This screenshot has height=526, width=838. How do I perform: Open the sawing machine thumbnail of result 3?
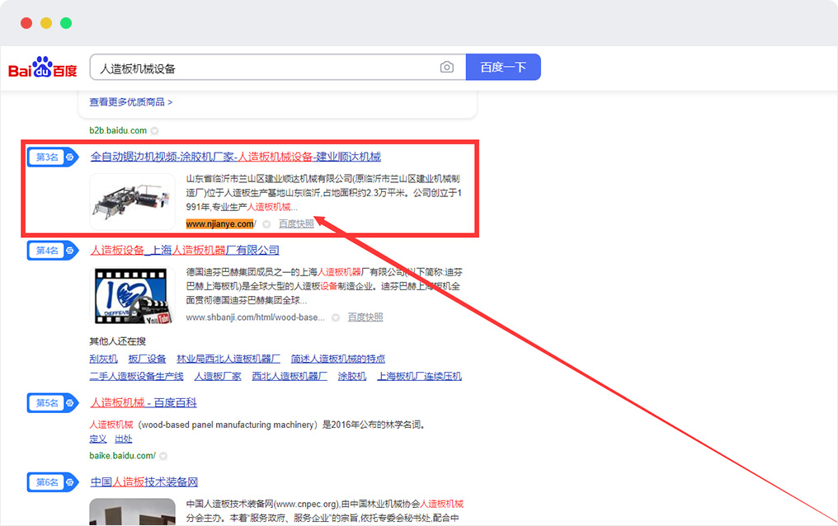point(133,201)
